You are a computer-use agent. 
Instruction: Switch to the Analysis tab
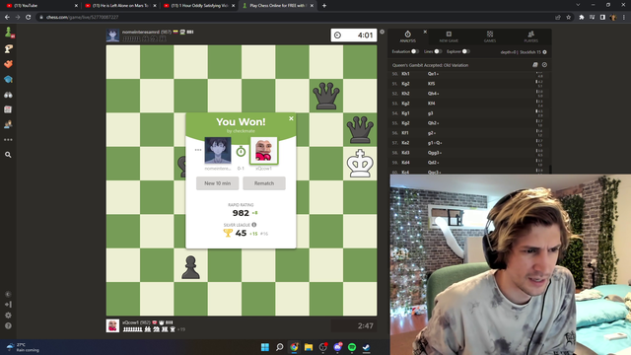point(407,36)
